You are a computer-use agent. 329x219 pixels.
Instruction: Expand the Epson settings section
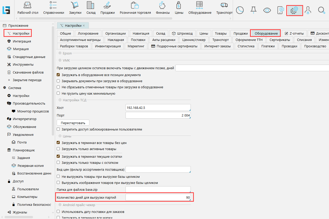point(60,53)
